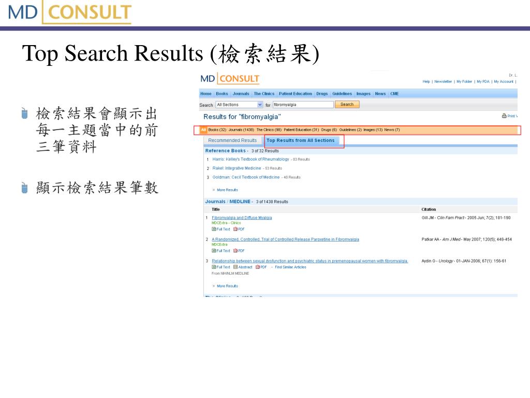Filter results by News (7)
The image size is (530, 398).
point(392,130)
